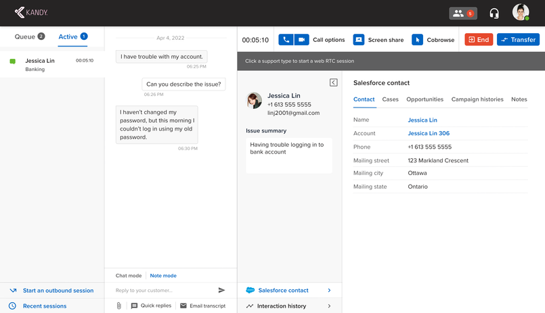The width and height of the screenshot is (545, 313).
Task: Click the session timer 00:05:10 in toolbar
Action: [x=255, y=40]
